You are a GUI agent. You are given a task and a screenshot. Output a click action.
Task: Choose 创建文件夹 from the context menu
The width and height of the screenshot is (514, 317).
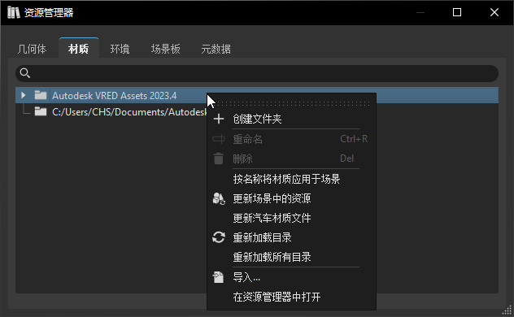point(291,119)
